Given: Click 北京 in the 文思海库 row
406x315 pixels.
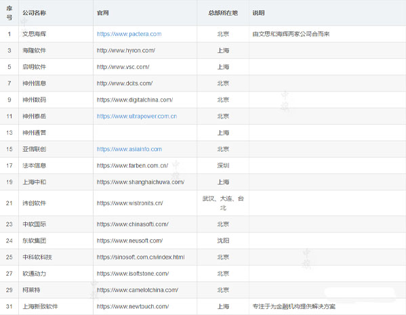Looking at the screenshot, I should [223, 34].
